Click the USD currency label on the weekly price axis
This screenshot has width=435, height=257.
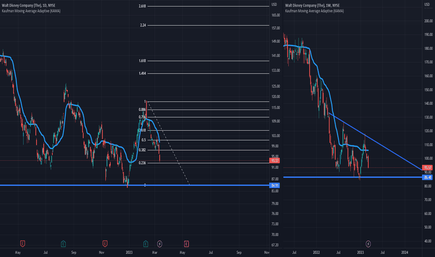tap(427, 5)
